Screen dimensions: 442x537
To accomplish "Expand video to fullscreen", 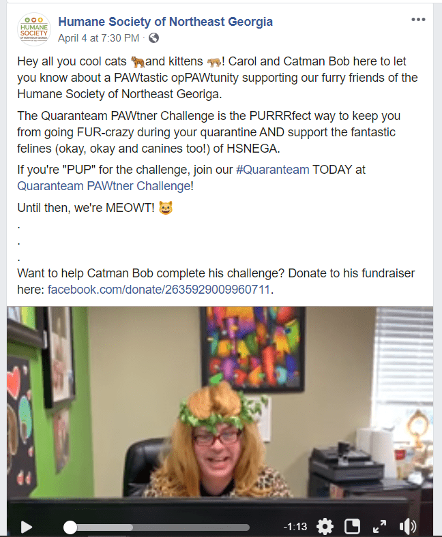I will click(x=380, y=526).
